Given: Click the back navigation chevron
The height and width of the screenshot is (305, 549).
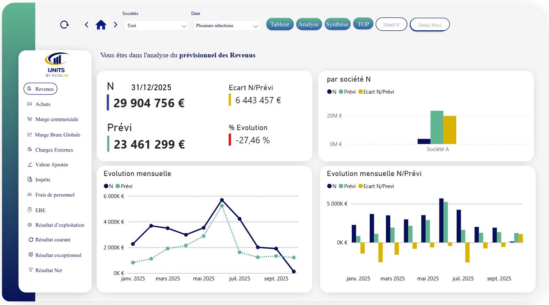Looking at the screenshot, I should [87, 25].
